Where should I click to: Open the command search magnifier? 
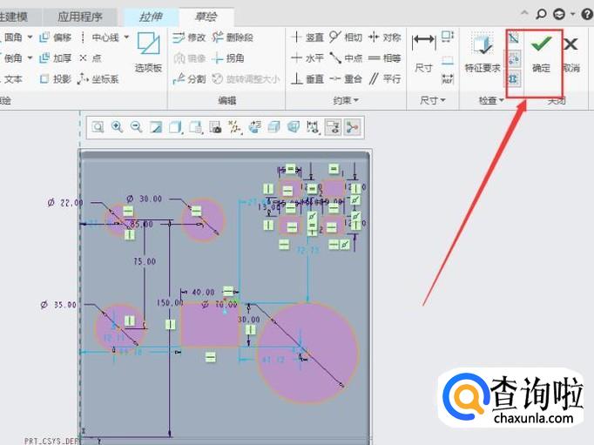[542, 15]
